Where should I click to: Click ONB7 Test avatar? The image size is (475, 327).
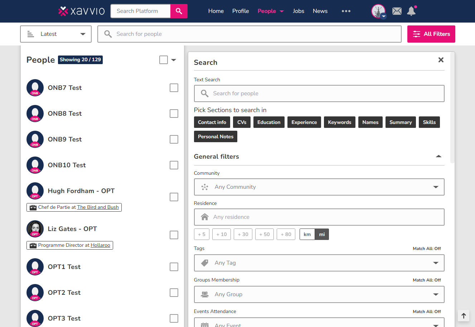click(35, 88)
